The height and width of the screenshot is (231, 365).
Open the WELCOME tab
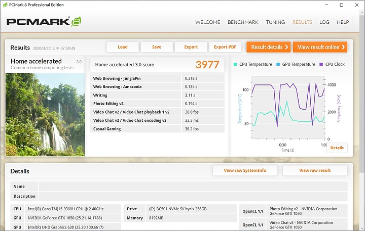click(x=208, y=22)
